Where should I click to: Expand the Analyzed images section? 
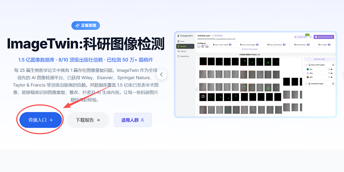coord(306,84)
